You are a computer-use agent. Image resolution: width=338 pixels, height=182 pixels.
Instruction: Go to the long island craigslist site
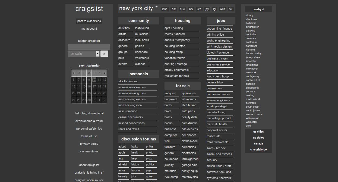(x=252, y=65)
